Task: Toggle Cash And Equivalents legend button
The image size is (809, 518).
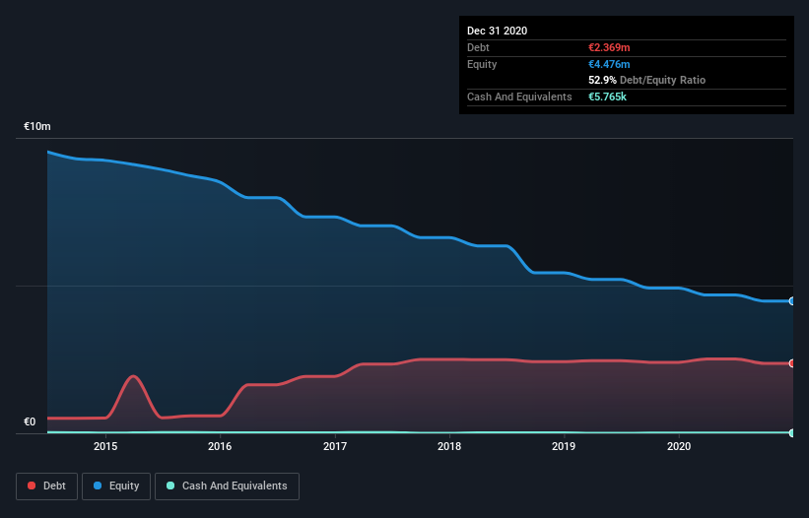Action: point(227,486)
